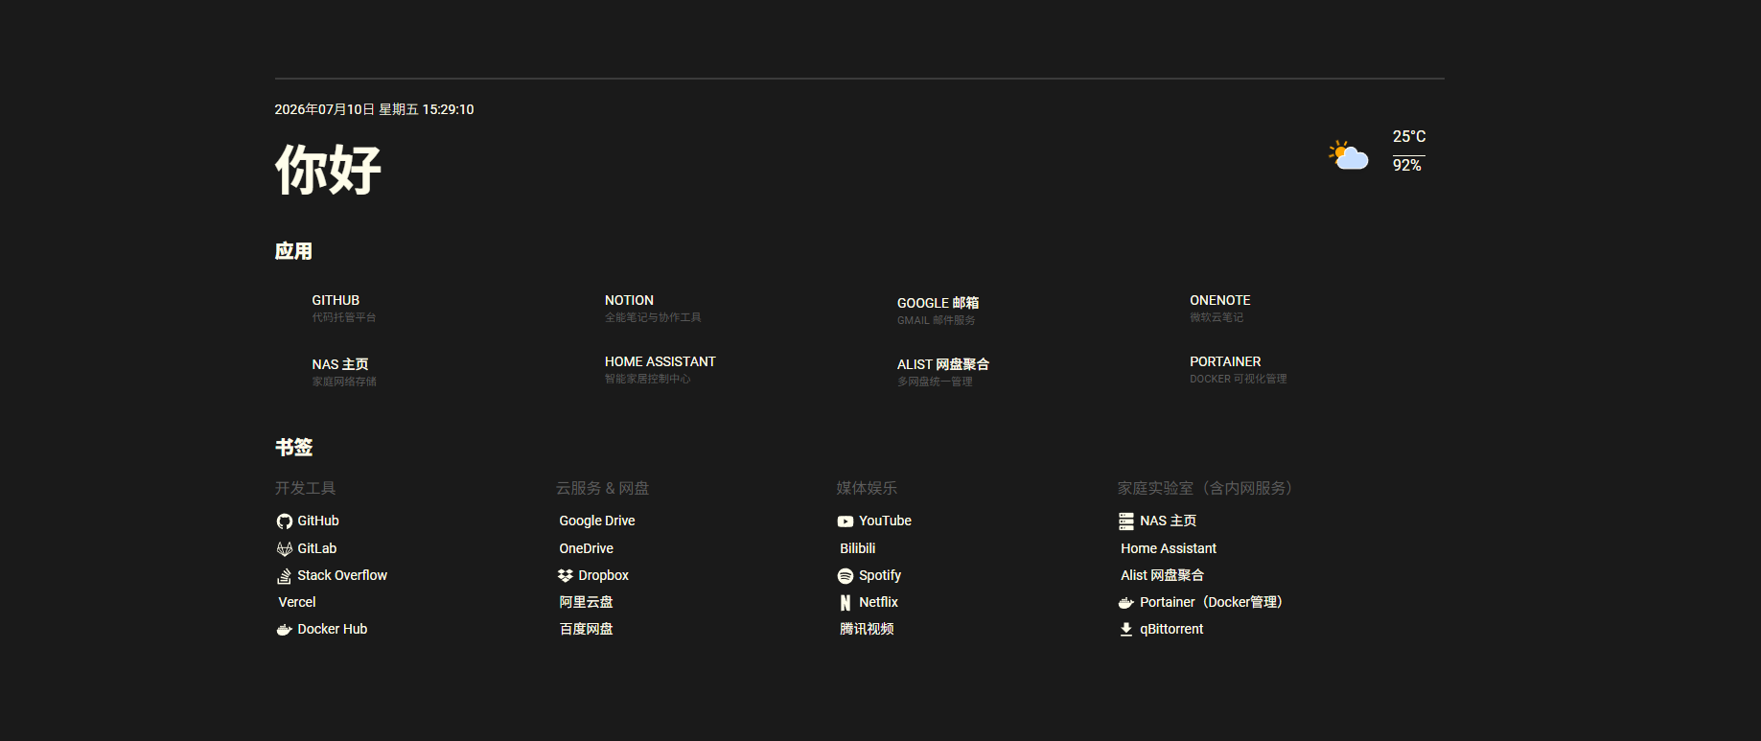Screen dimensions: 1761x741
Task: Click the Portainer Docker bookmark icon
Action: pos(1126,603)
